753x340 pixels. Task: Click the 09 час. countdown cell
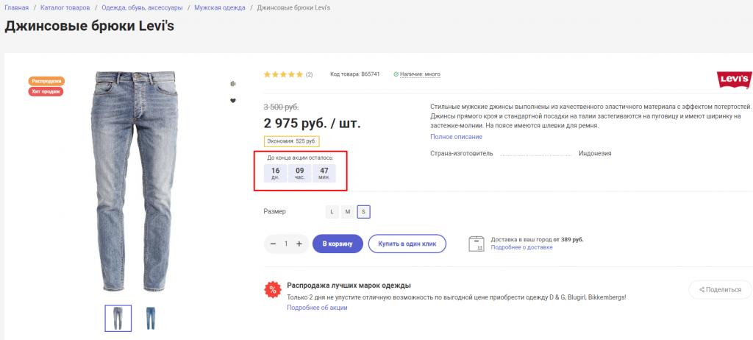tap(300, 173)
